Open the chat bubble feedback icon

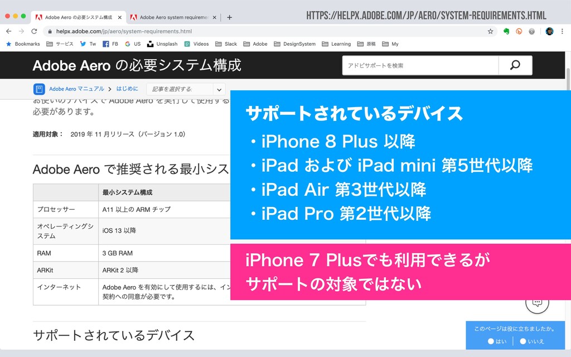(x=537, y=302)
